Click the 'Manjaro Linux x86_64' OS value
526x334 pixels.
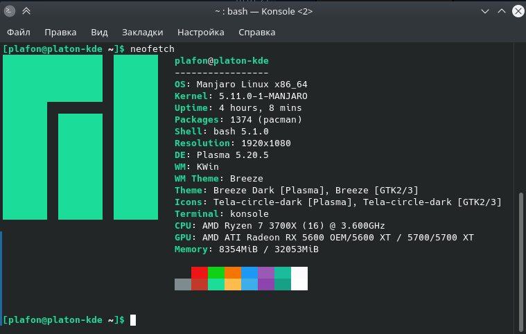(252, 84)
